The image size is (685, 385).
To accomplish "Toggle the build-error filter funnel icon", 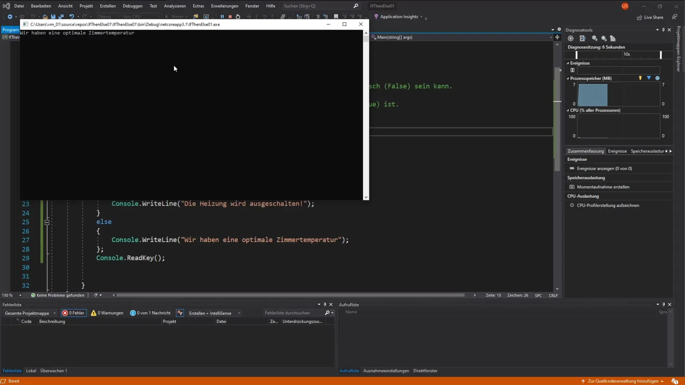I will pyautogui.click(x=180, y=313).
